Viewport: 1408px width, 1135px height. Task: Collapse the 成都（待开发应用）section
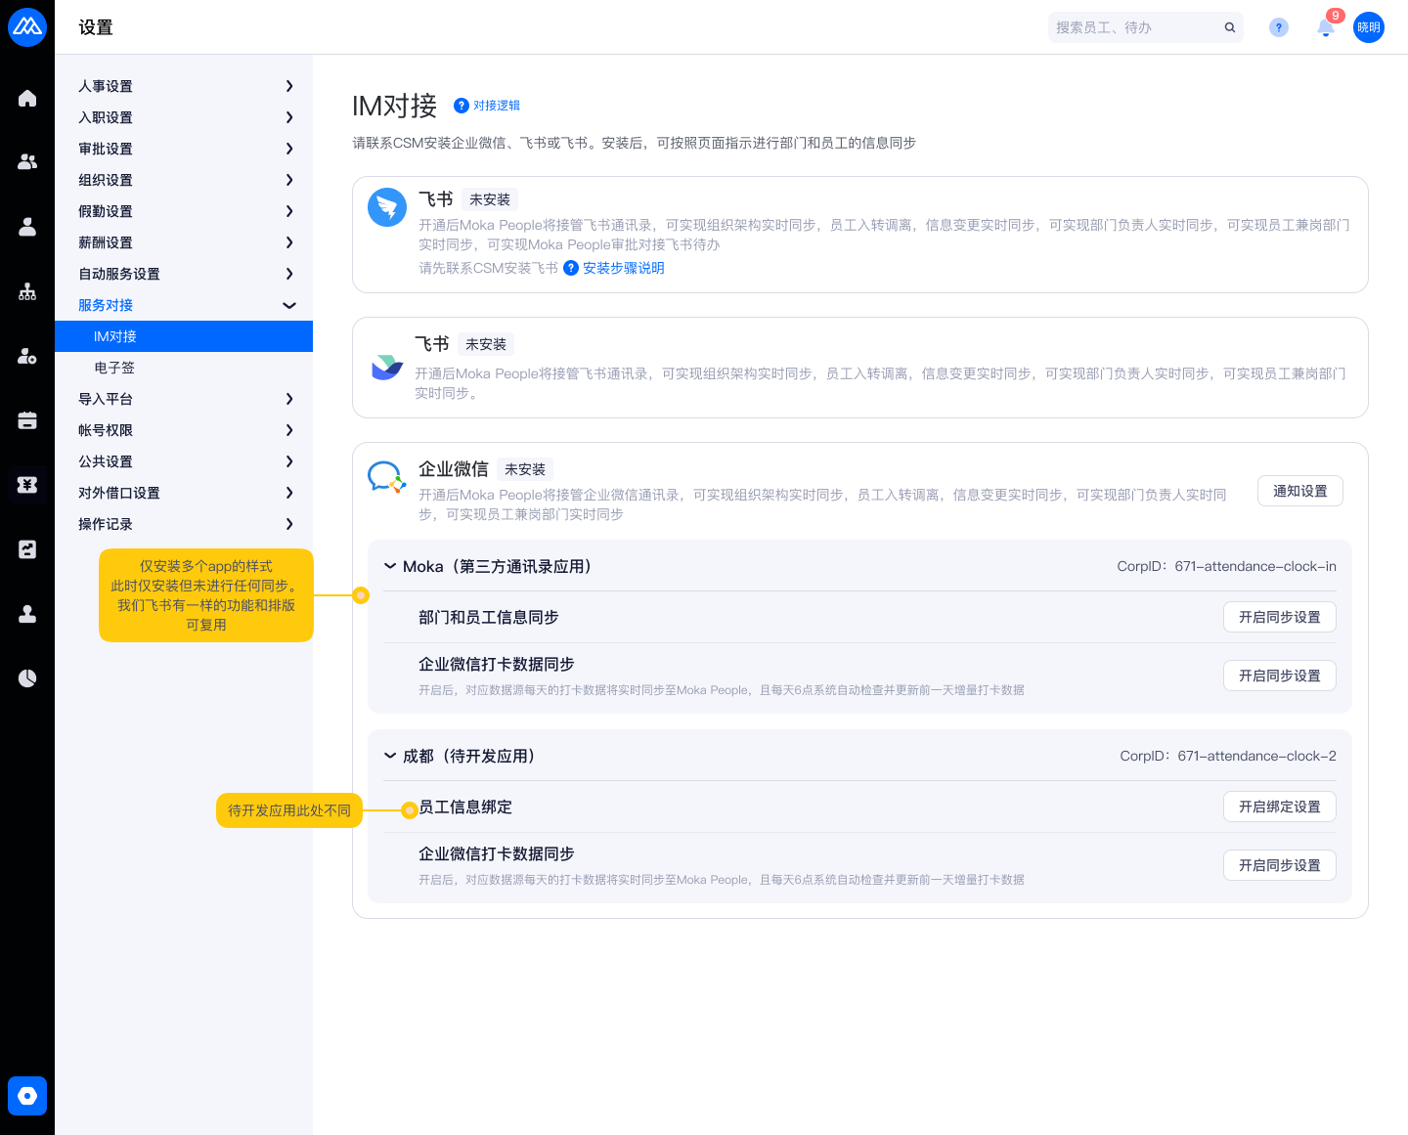[390, 756]
